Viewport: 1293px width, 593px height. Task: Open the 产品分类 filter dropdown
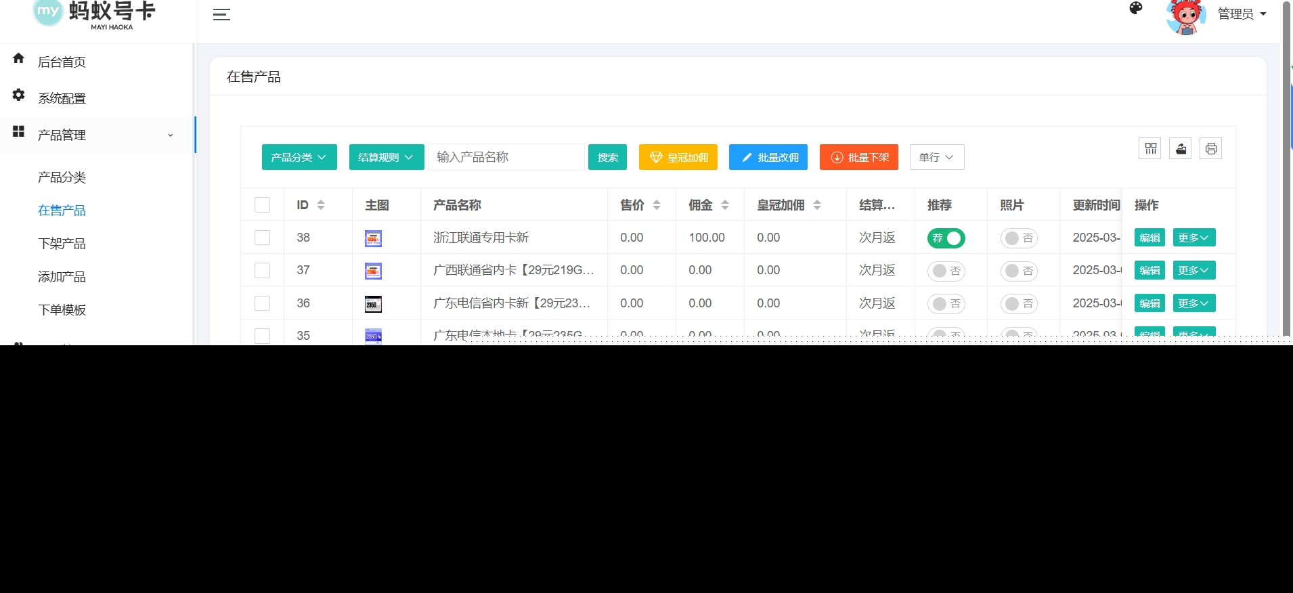(299, 157)
